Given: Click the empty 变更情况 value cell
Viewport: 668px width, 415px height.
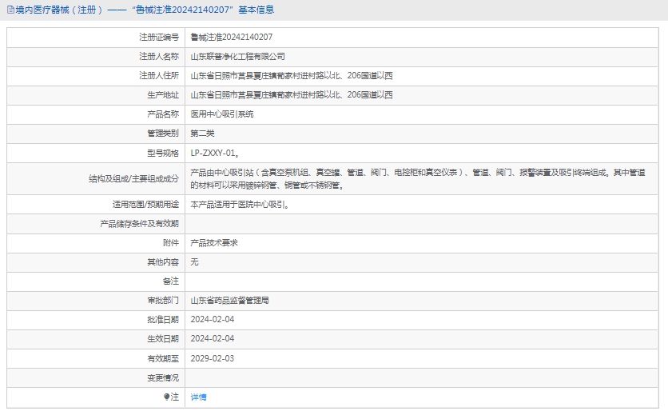Looking at the screenshot, I should [x=423, y=377].
